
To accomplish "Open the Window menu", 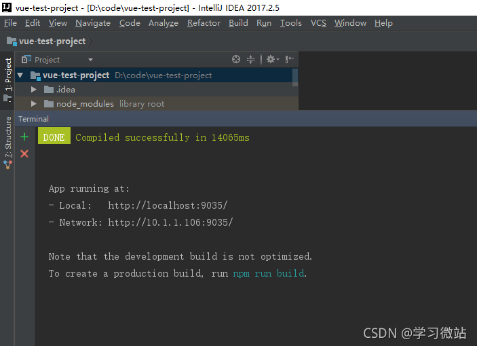I will (x=350, y=23).
